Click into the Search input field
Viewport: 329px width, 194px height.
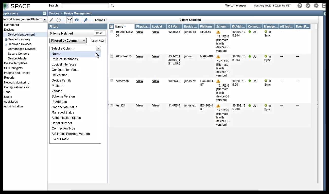(x=85, y=6)
